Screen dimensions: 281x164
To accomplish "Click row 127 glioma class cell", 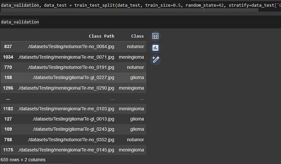I will coord(137,119).
